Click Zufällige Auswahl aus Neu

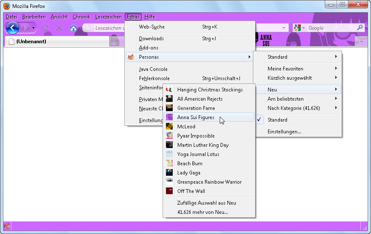[x=206, y=203]
